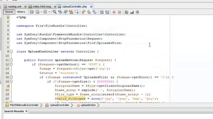Image resolution: width=213 pixels, height=119 pixels.
Task: Click the Shift Line Left icon
Action: pos(102,12)
